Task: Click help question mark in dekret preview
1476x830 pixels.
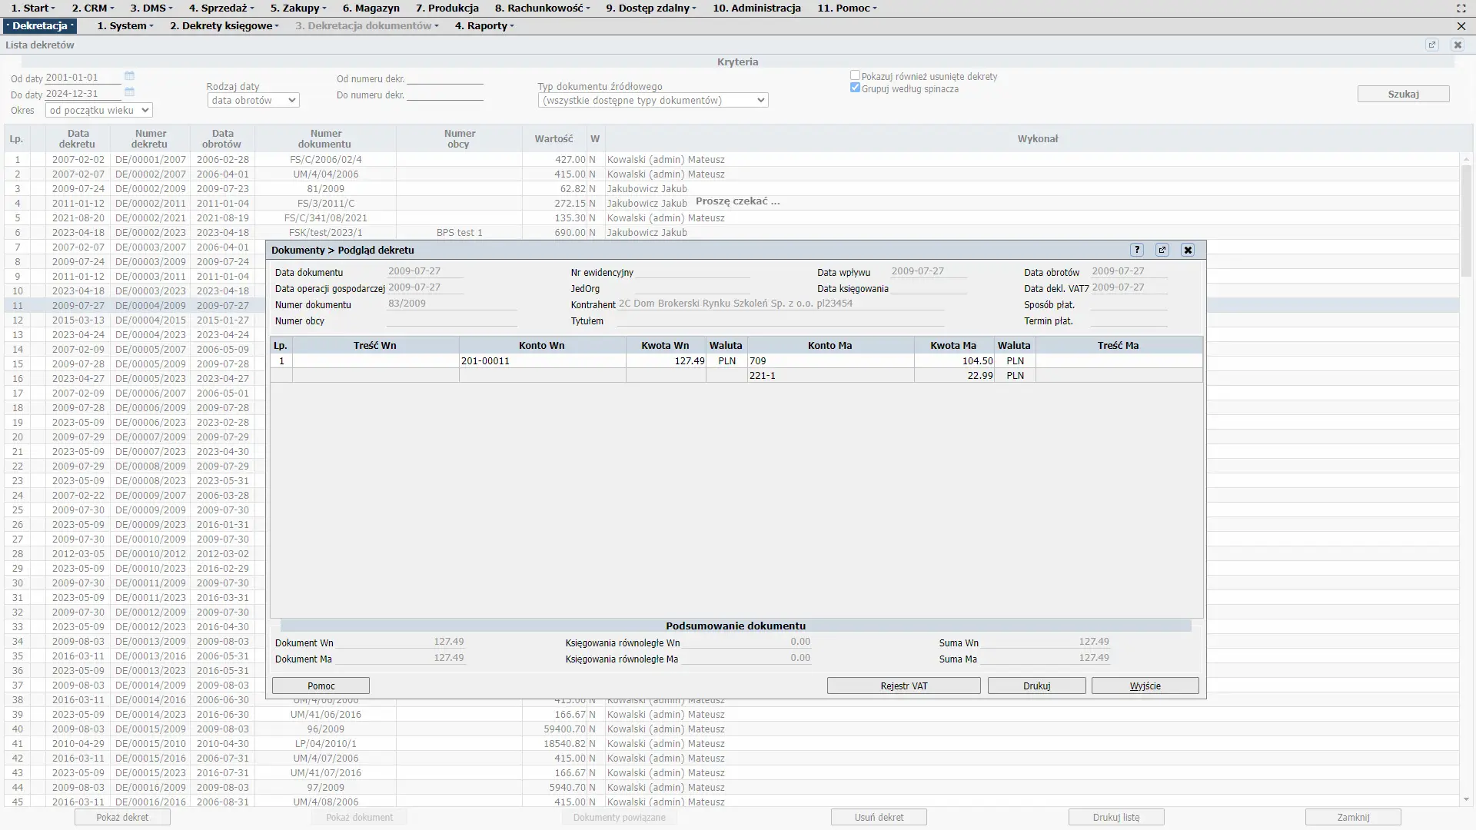Action: [1137, 250]
